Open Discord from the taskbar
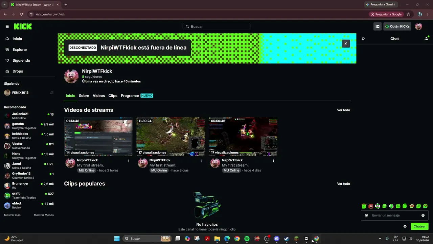 277,239
